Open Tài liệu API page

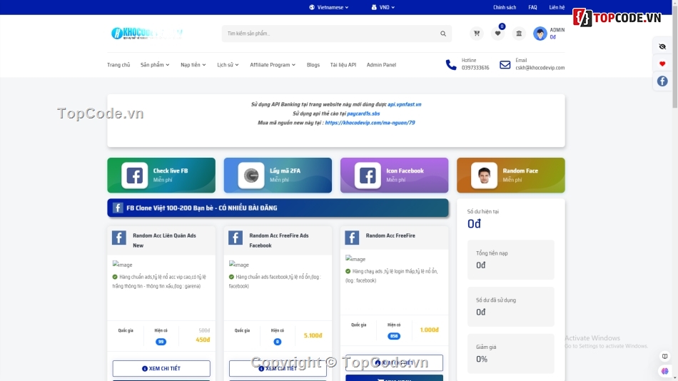click(x=343, y=65)
